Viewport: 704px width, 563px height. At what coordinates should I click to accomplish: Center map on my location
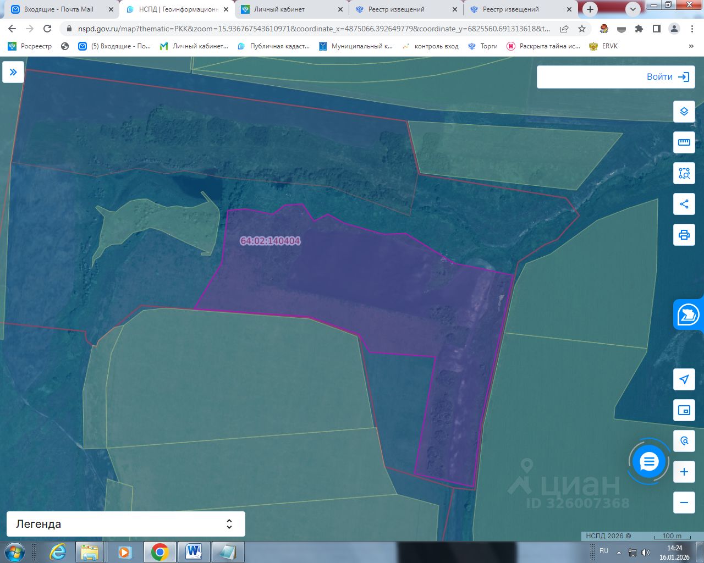684,379
